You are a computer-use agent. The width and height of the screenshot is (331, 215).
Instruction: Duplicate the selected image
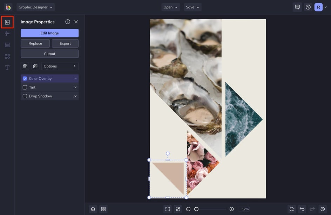point(35,66)
